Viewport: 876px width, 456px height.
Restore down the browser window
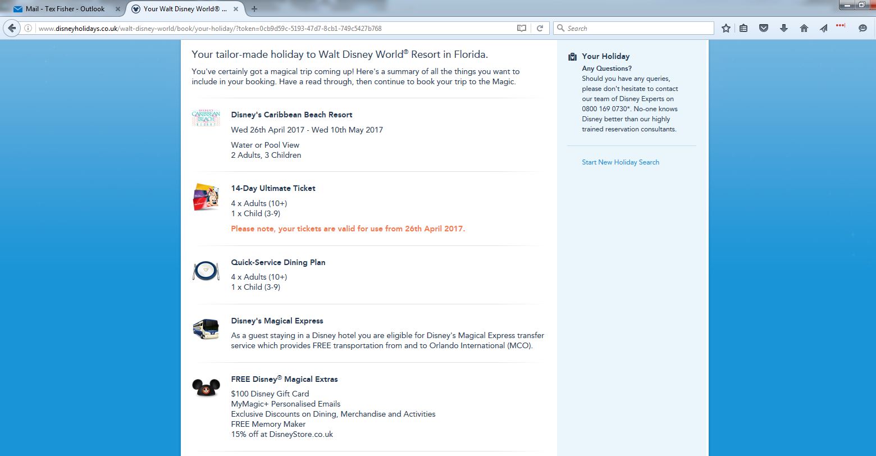[x=861, y=5]
